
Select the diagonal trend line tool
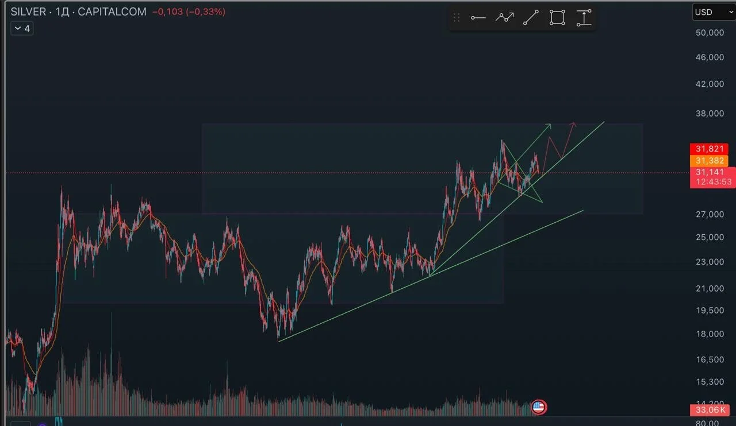(x=531, y=18)
